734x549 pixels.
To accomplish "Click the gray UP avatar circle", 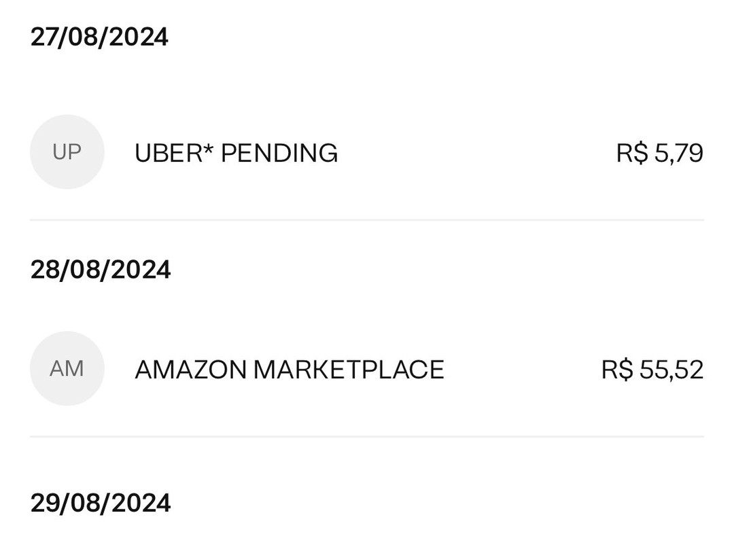I will tap(67, 152).
